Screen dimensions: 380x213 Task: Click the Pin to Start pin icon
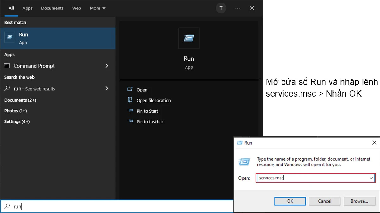130,111
